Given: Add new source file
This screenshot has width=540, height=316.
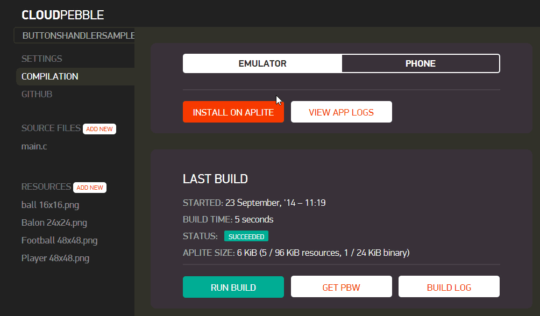Looking at the screenshot, I should (100, 129).
